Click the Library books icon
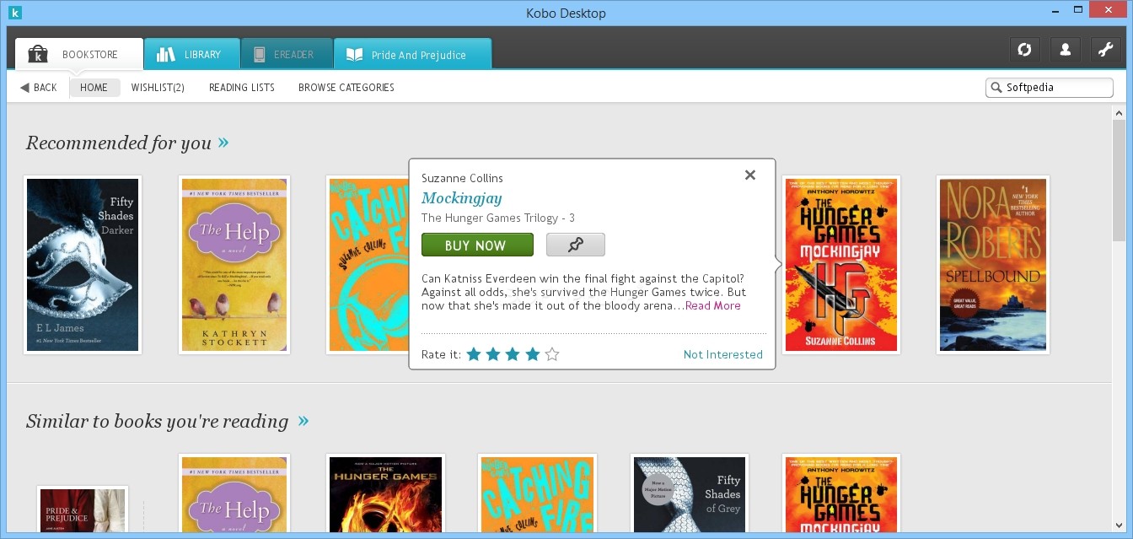This screenshot has height=539, width=1133. (x=165, y=54)
